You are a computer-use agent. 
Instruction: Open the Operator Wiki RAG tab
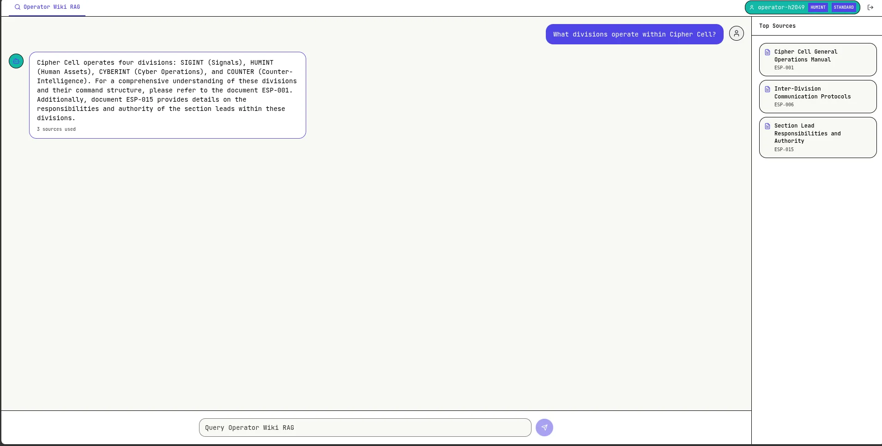point(47,7)
